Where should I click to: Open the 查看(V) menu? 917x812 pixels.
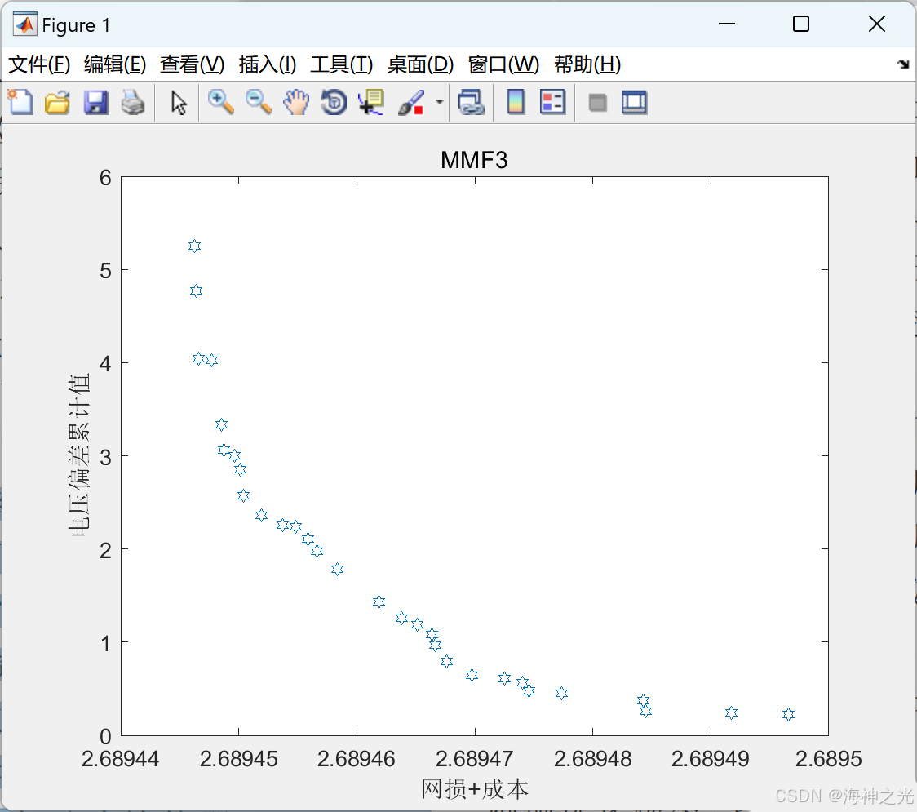click(193, 64)
